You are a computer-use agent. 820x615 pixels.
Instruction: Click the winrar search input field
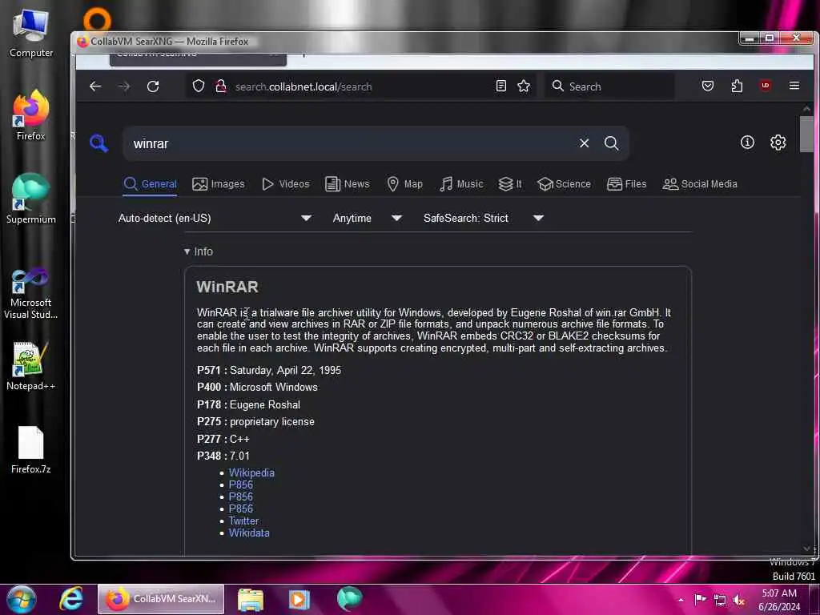[351, 144]
